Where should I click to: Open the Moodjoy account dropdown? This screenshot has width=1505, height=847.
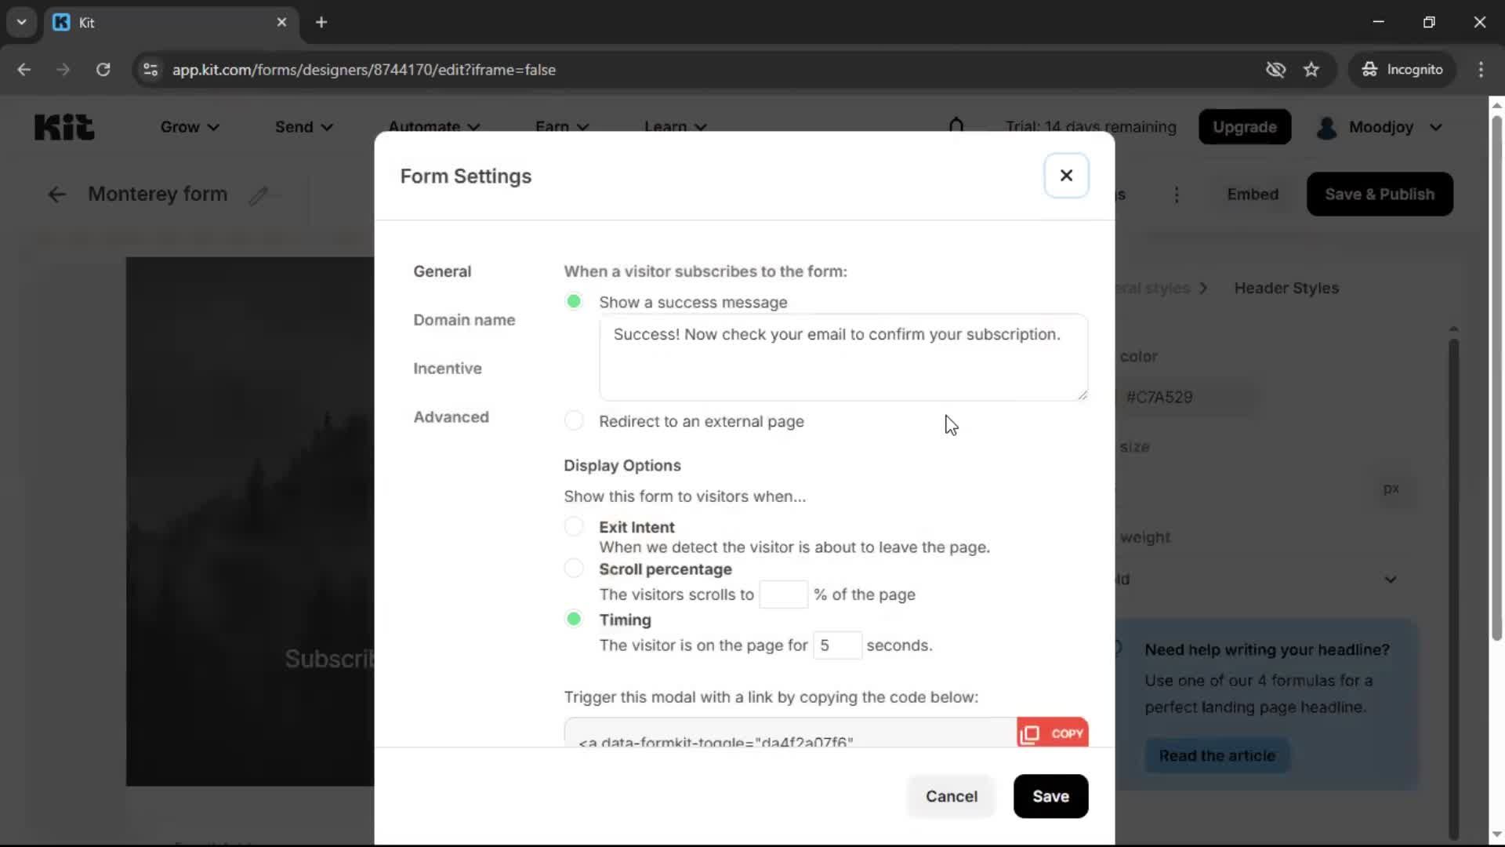coord(1381,126)
